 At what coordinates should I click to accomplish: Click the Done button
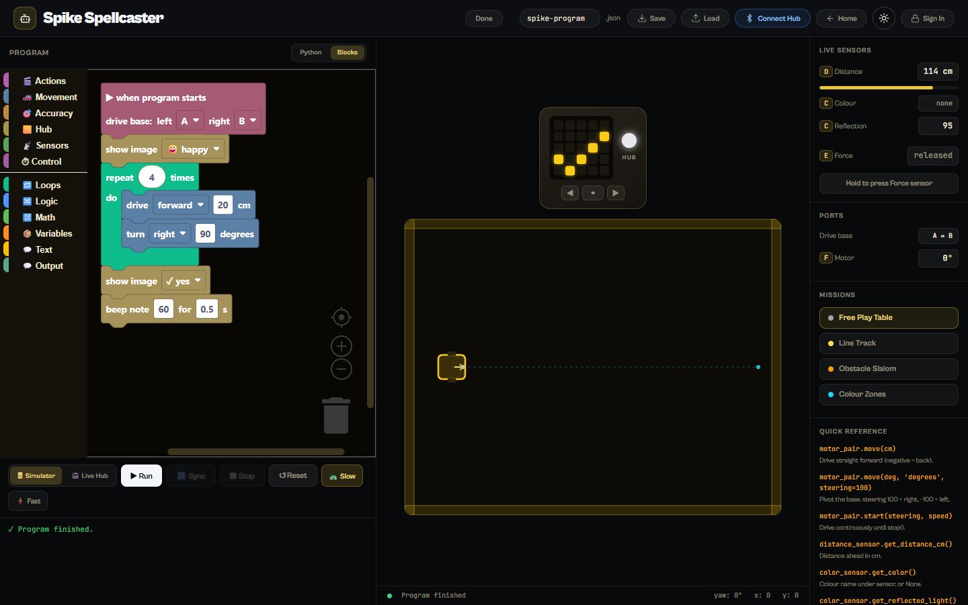[x=484, y=18]
